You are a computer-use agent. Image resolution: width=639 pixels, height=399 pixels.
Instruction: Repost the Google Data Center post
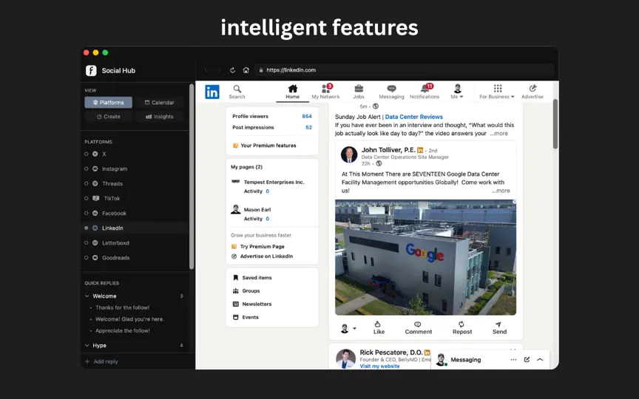pyautogui.click(x=462, y=328)
